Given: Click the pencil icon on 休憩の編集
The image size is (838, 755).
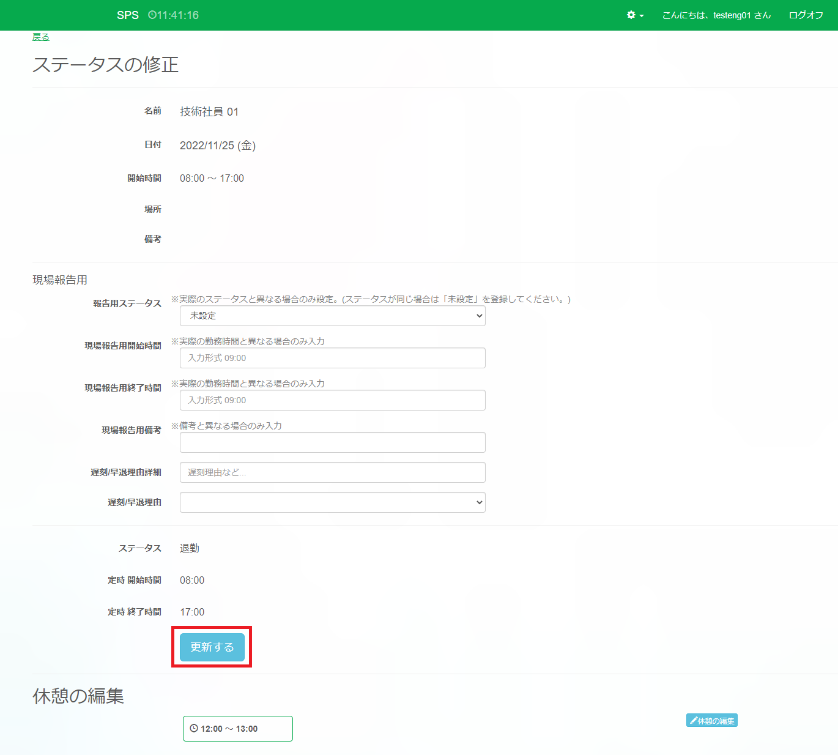Looking at the screenshot, I should (x=693, y=721).
